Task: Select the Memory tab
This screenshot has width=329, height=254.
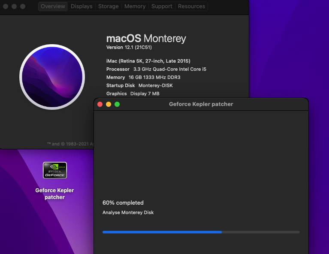Action: pos(135,6)
